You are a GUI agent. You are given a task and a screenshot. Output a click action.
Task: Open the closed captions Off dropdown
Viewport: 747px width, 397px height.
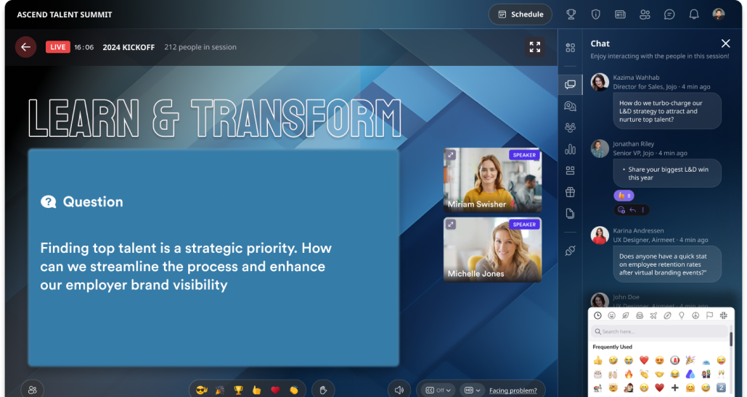click(438, 390)
